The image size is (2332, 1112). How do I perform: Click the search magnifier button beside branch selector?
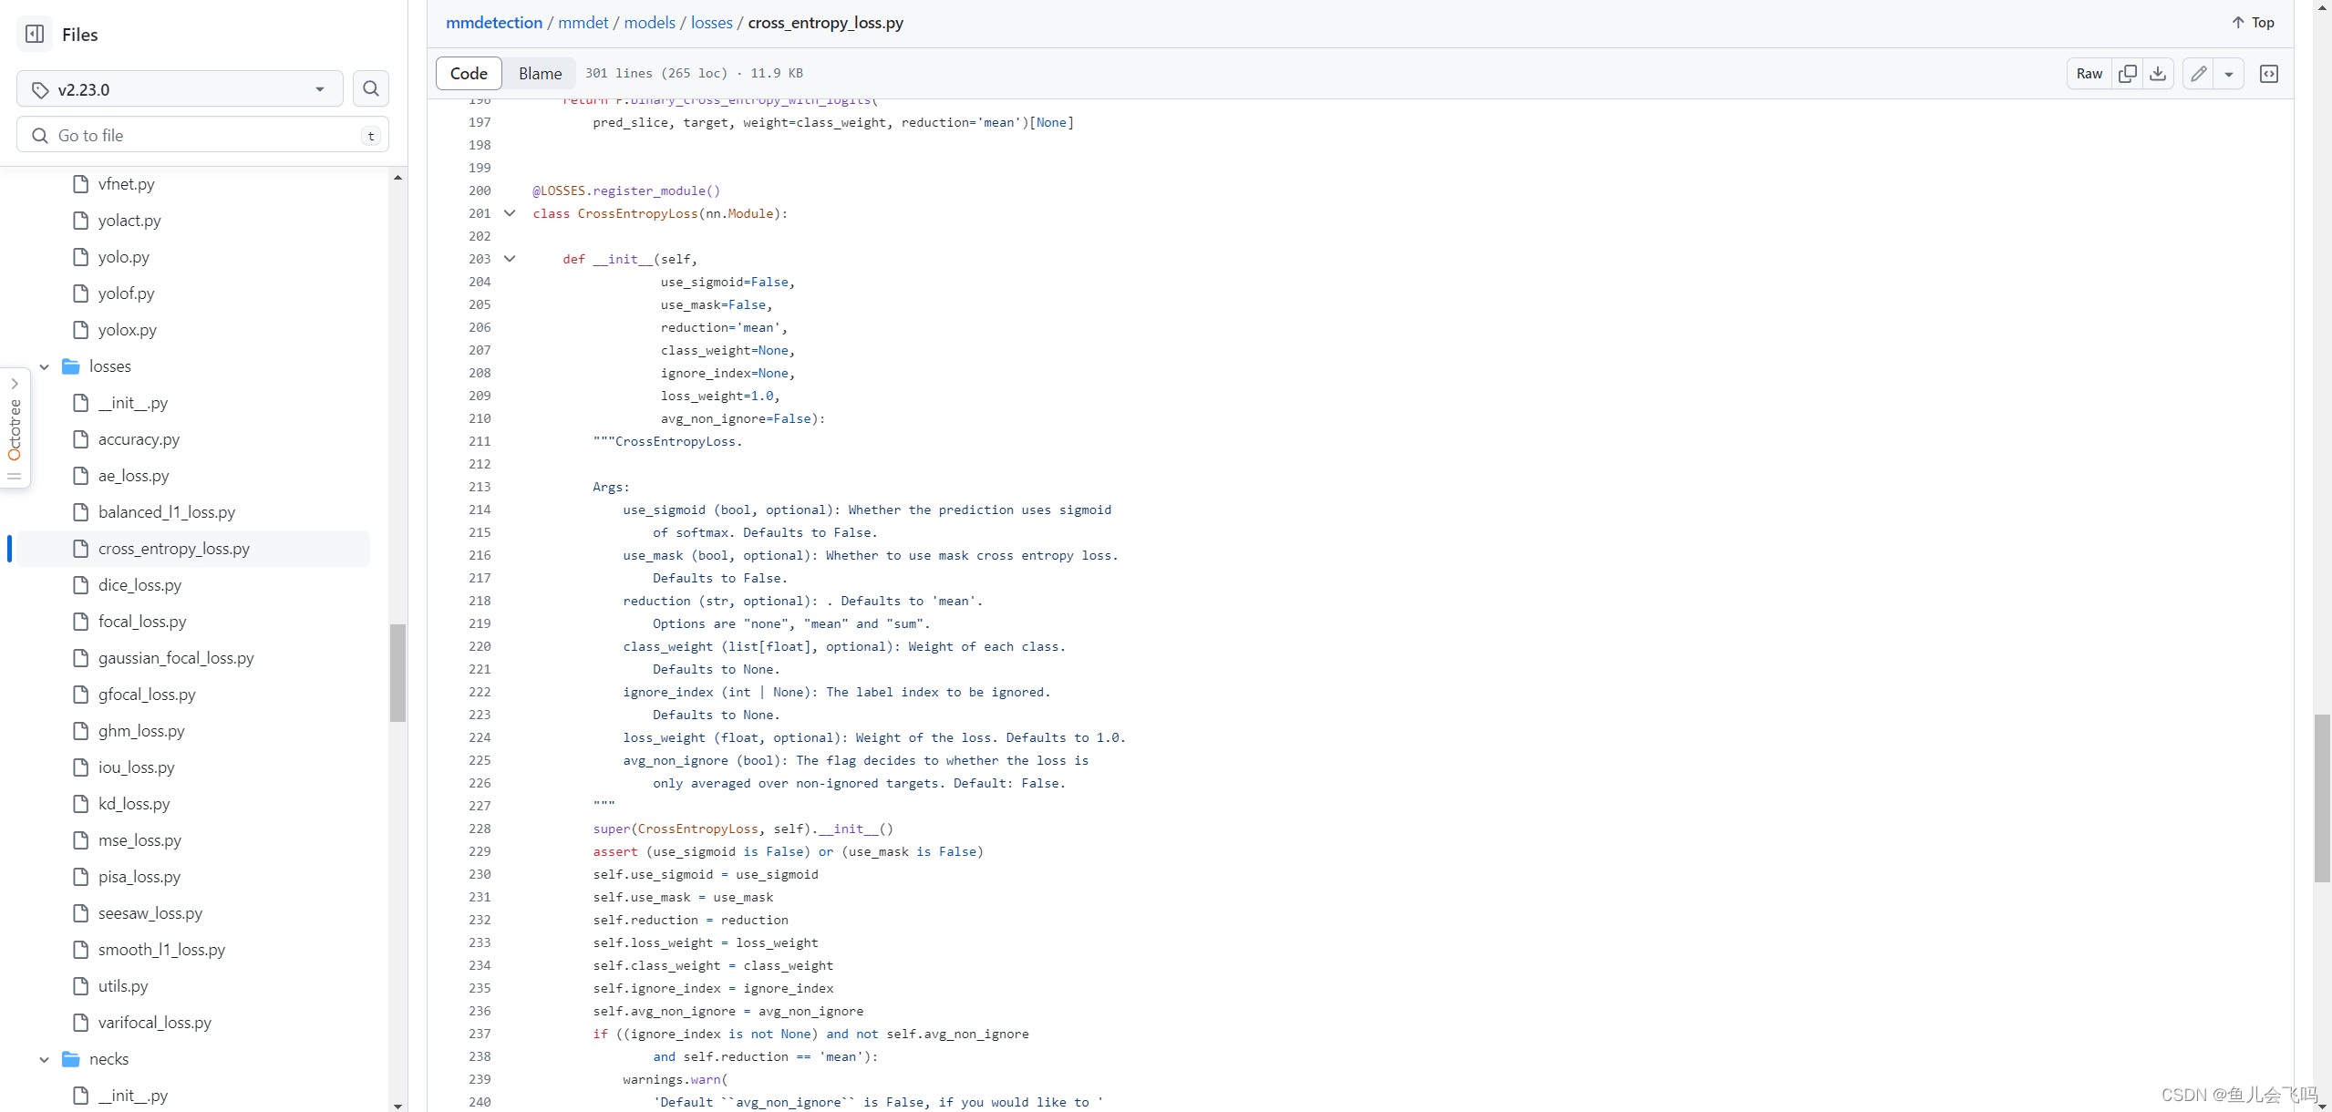pyautogui.click(x=370, y=88)
